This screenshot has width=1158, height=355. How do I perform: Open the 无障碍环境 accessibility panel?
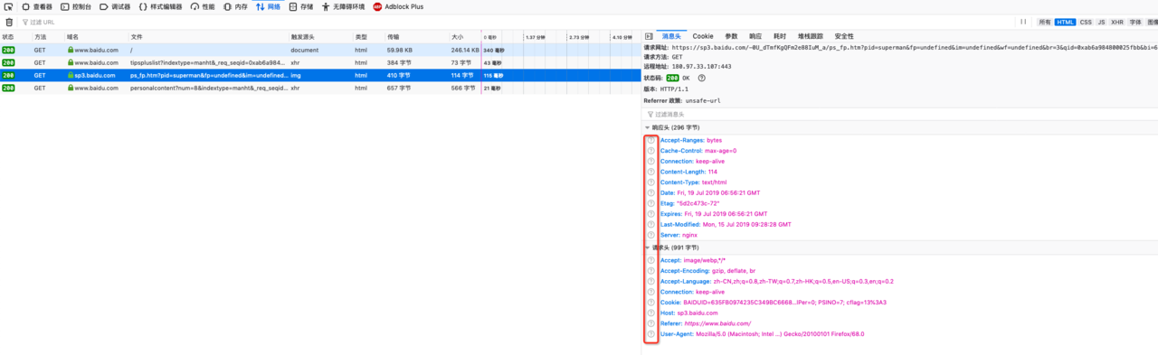[343, 6]
